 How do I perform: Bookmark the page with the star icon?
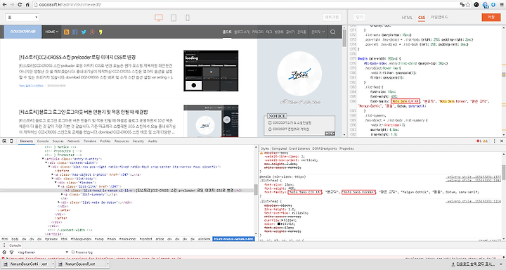pyautogui.click(x=468, y=4)
